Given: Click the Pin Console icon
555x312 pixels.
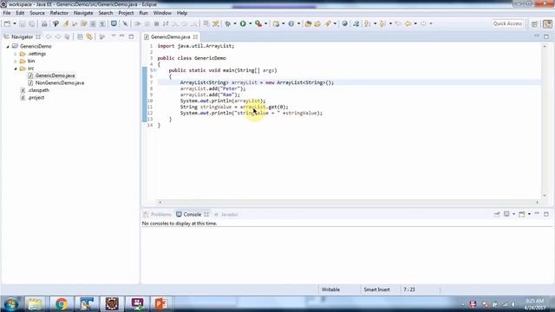Looking at the screenshot, I should (497, 214).
